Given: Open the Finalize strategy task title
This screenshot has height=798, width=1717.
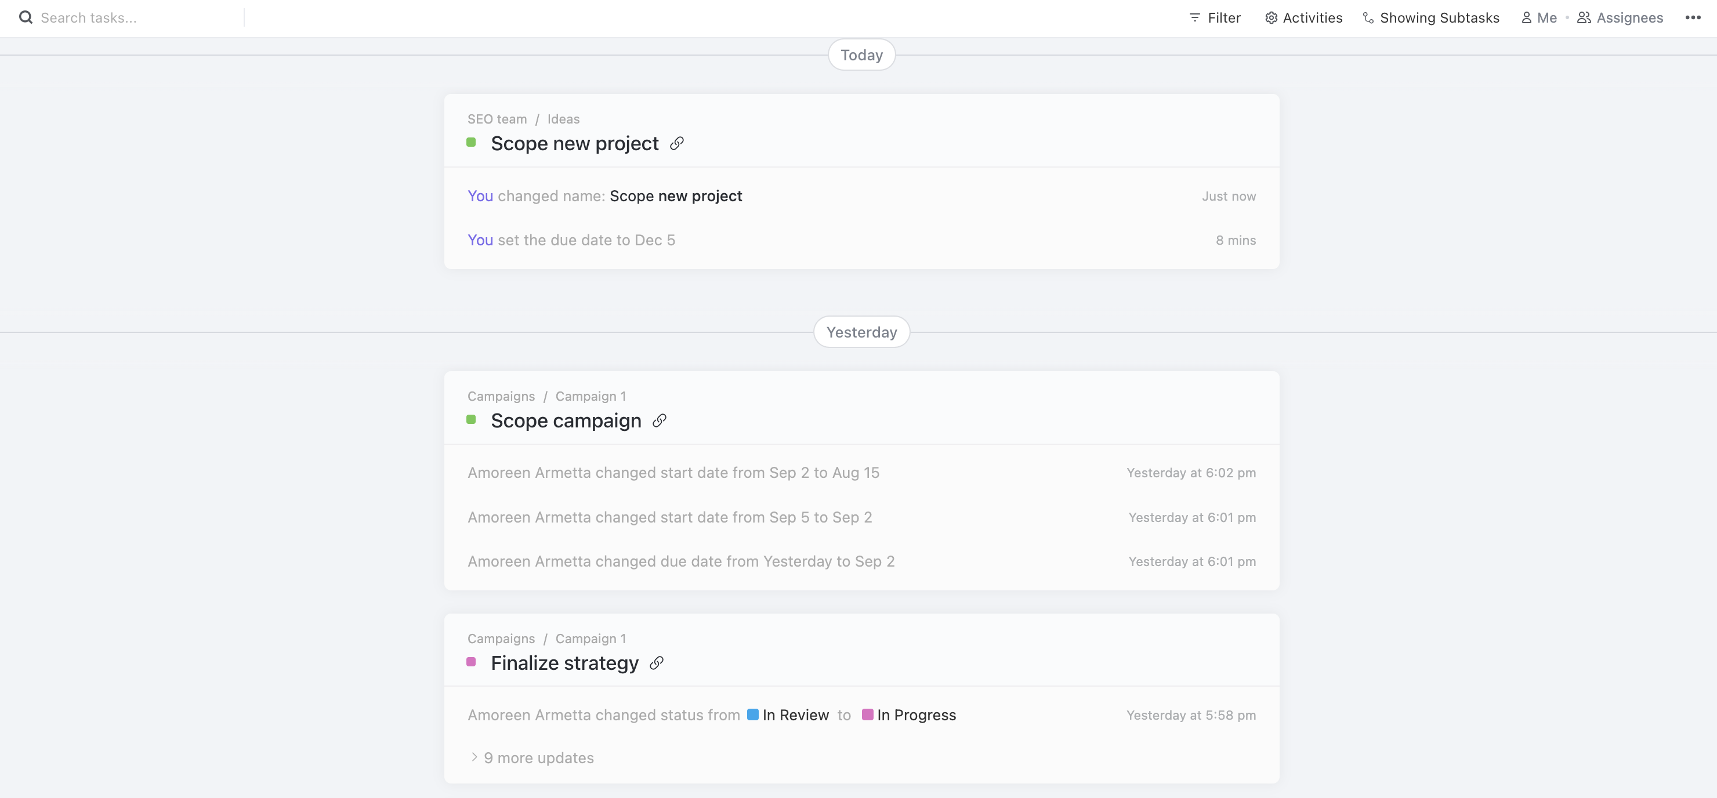Looking at the screenshot, I should (x=564, y=663).
